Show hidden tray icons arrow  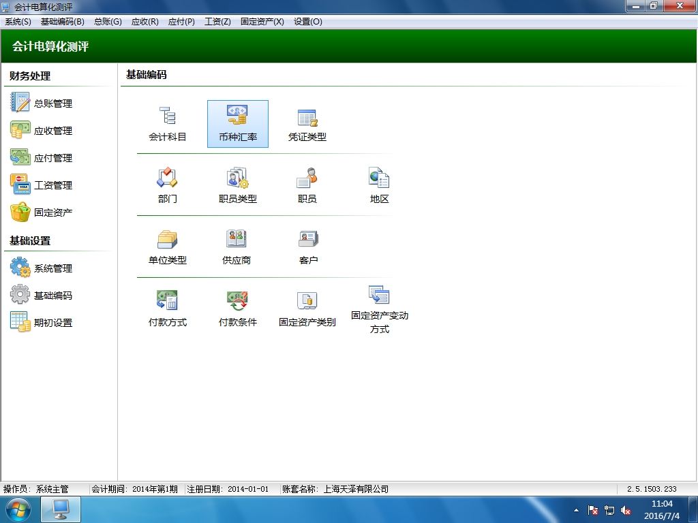pos(576,510)
